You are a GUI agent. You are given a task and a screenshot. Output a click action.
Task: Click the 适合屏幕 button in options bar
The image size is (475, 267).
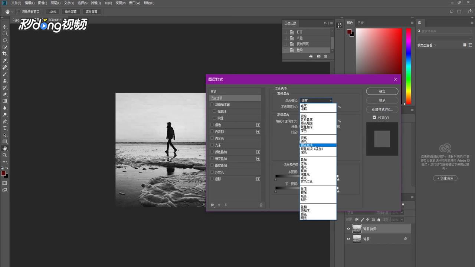[x=71, y=11]
